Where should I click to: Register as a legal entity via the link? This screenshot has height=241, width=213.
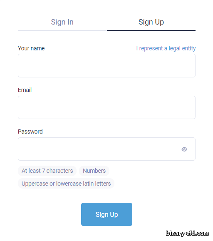point(166,48)
